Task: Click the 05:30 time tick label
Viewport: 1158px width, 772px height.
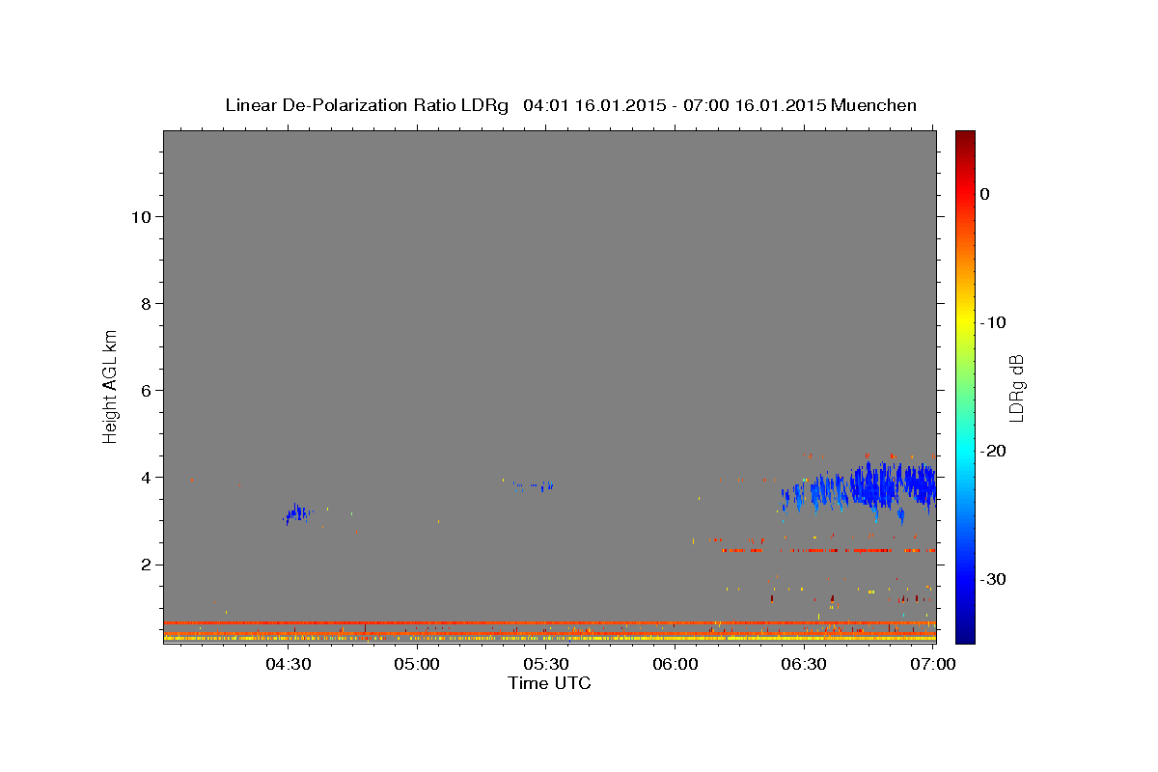Action: pyautogui.click(x=546, y=664)
